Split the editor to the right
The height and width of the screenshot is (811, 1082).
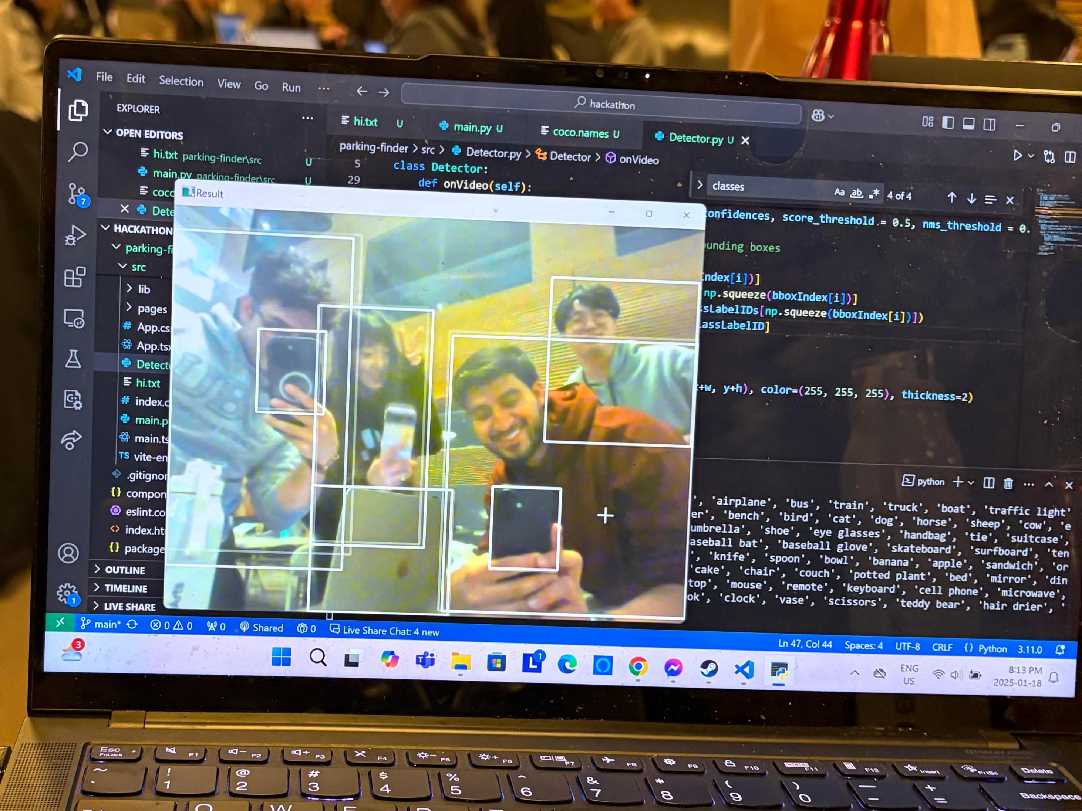click(1070, 157)
